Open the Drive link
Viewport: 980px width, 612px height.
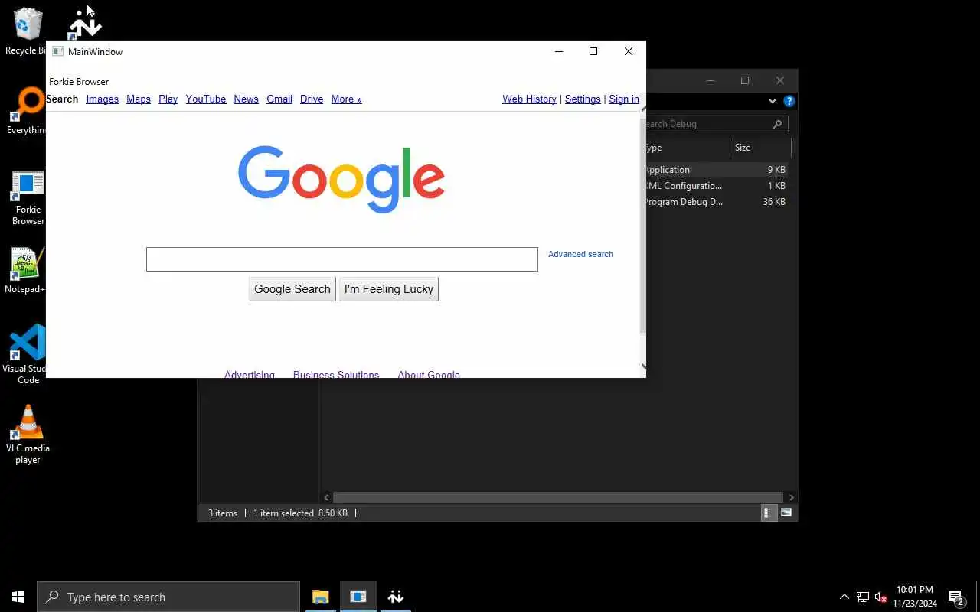pyautogui.click(x=312, y=99)
